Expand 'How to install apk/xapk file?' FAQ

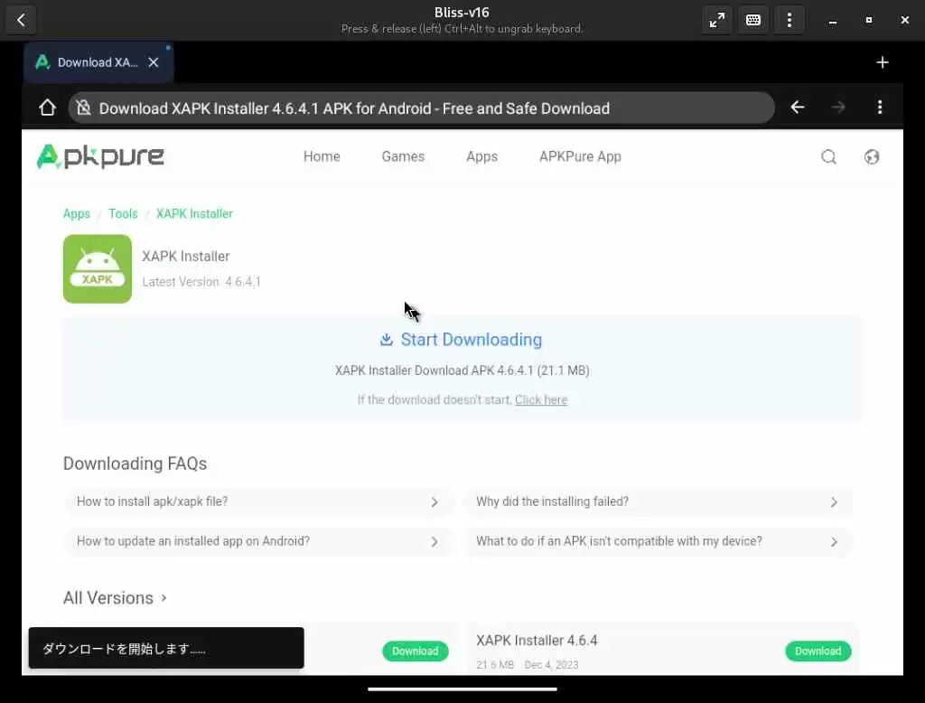point(258,501)
